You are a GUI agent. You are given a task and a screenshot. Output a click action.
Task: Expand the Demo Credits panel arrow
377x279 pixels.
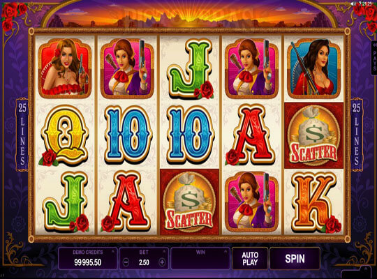point(113,252)
